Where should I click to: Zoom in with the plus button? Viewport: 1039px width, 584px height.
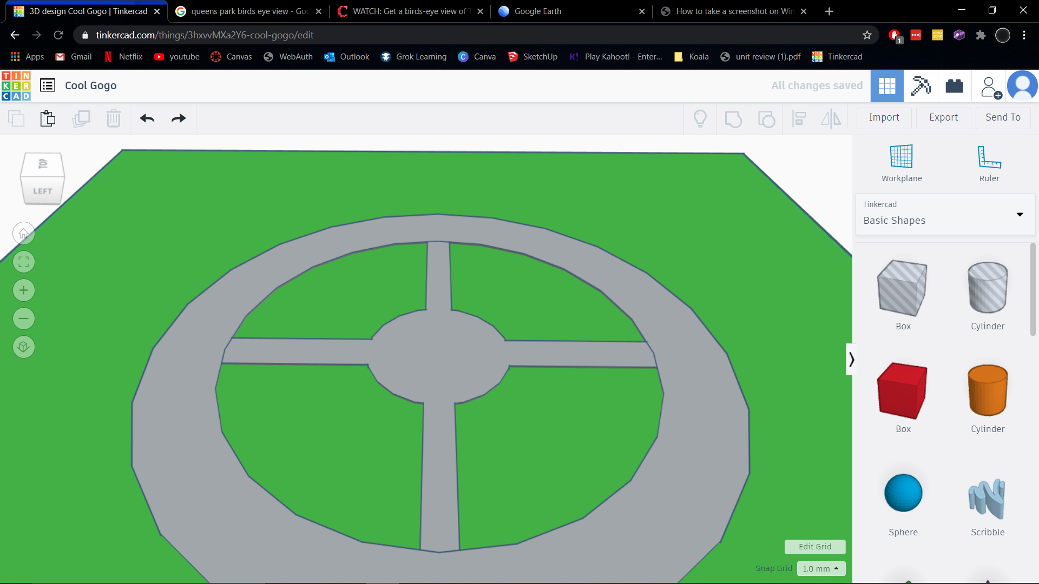coord(24,290)
